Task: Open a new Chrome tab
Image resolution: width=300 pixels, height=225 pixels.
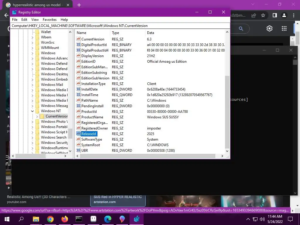Action: point(79,5)
